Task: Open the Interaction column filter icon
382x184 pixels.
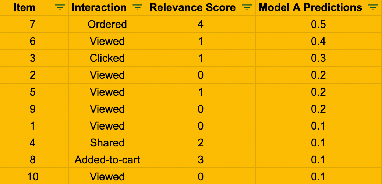Action: pyautogui.click(x=137, y=8)
